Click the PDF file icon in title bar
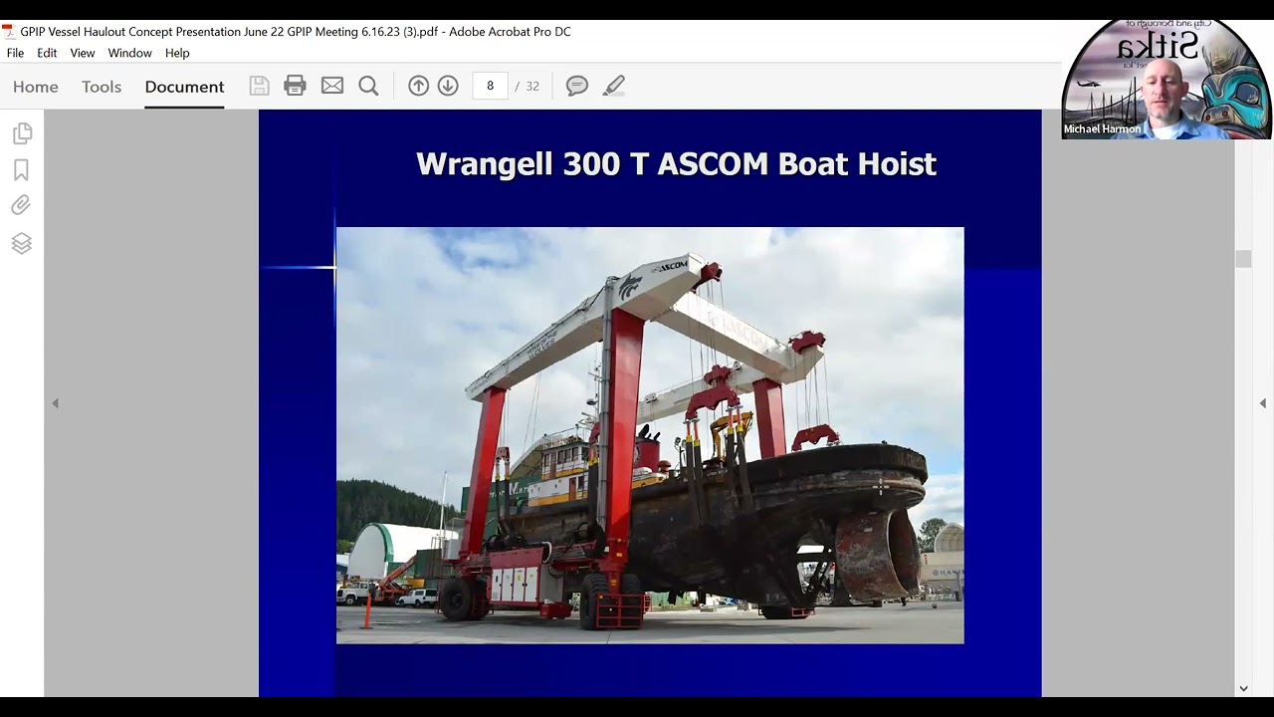The width and height of the screenshot is (1274, 717). (9, 32)
